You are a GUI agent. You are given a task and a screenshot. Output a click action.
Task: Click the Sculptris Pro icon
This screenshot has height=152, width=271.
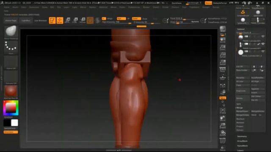coord(98,21)
